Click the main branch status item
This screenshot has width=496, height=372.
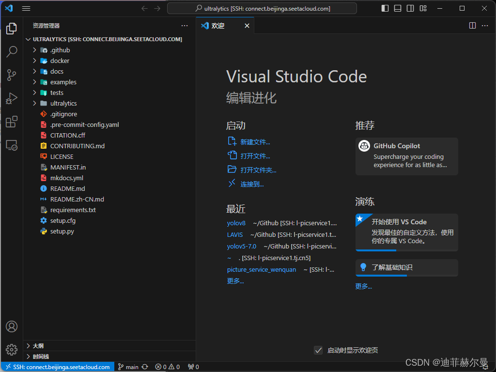click(128, 367)
